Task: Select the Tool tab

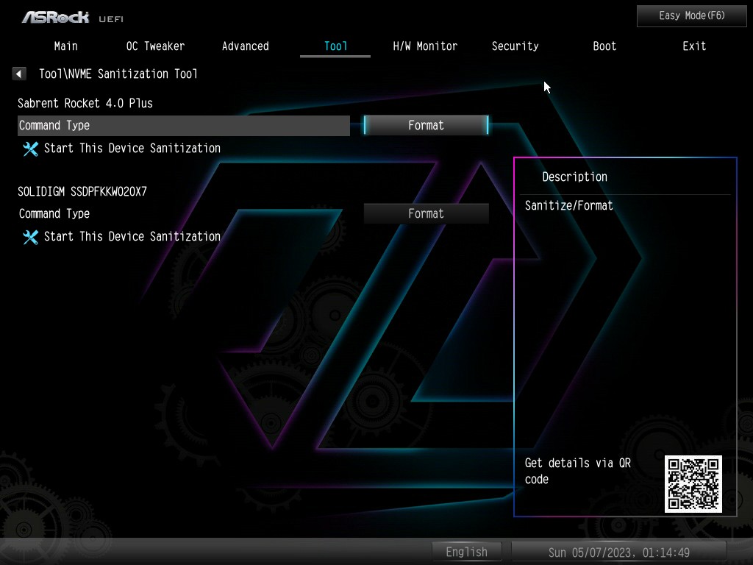Action: pos(335,46)
